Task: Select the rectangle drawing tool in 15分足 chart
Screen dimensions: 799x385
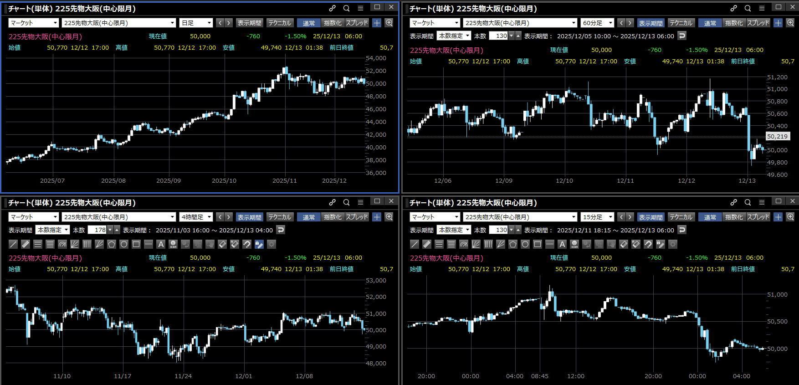Action: click(538, 244)
